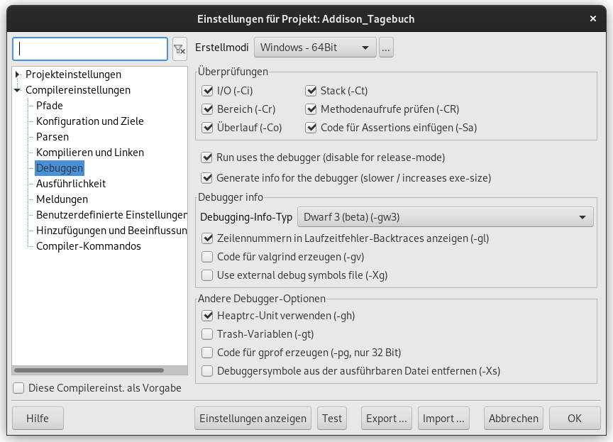
Task: Open the build modes ellipsis button
Action: click(386, 48)
